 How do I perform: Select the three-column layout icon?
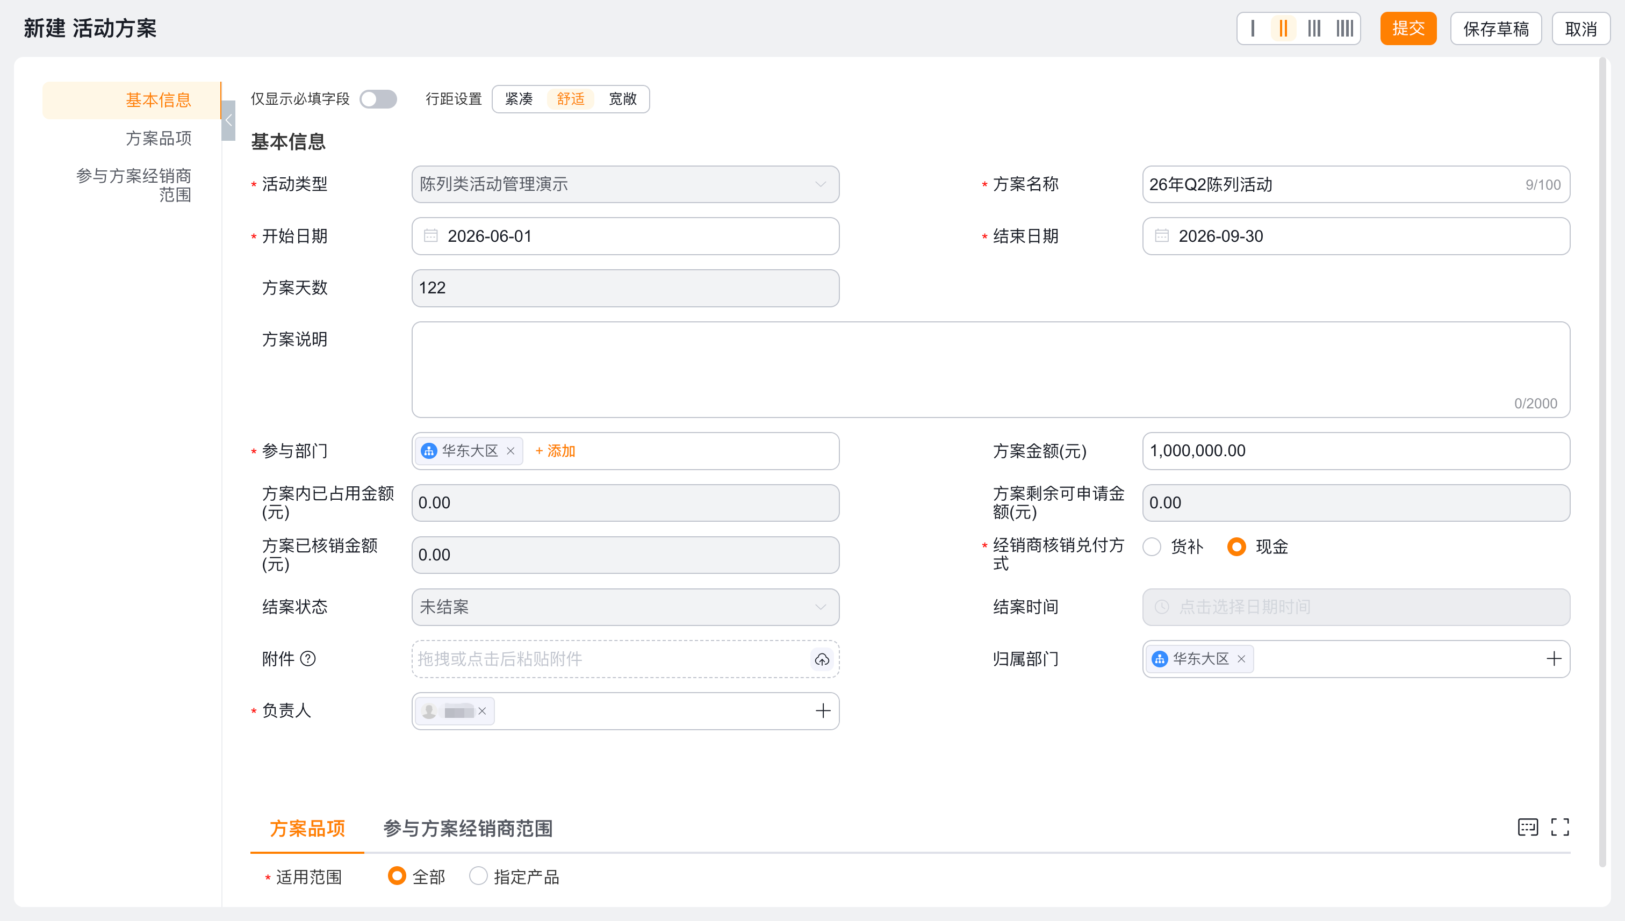tap(1314, 28)
